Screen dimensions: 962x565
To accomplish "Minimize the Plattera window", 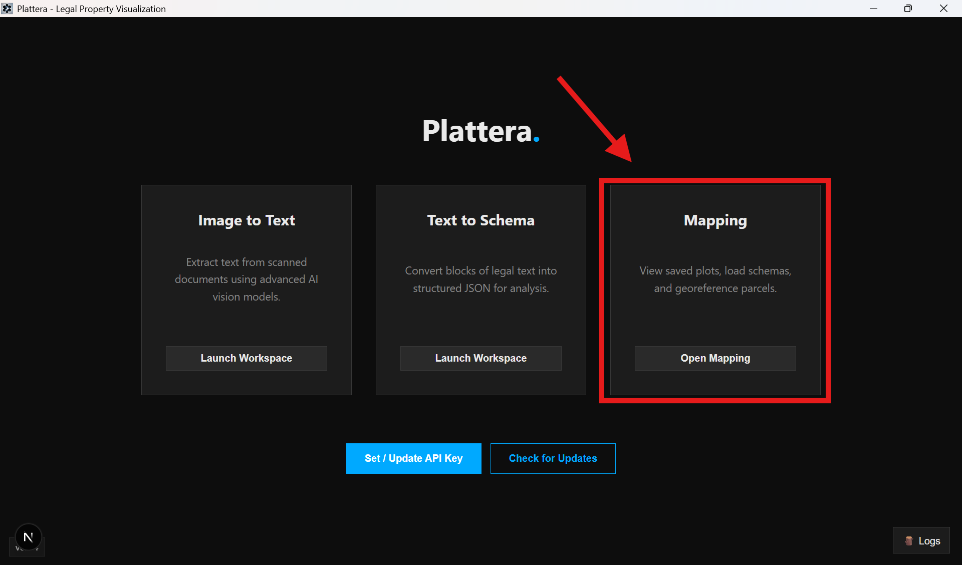I will point(874,9).
